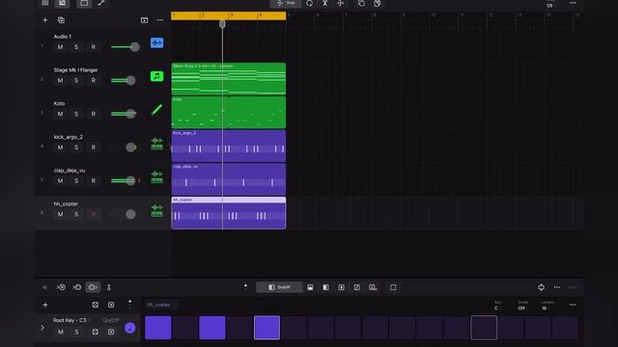Duplicate track using the copy-track icon
618x347 pixels.
61,20
